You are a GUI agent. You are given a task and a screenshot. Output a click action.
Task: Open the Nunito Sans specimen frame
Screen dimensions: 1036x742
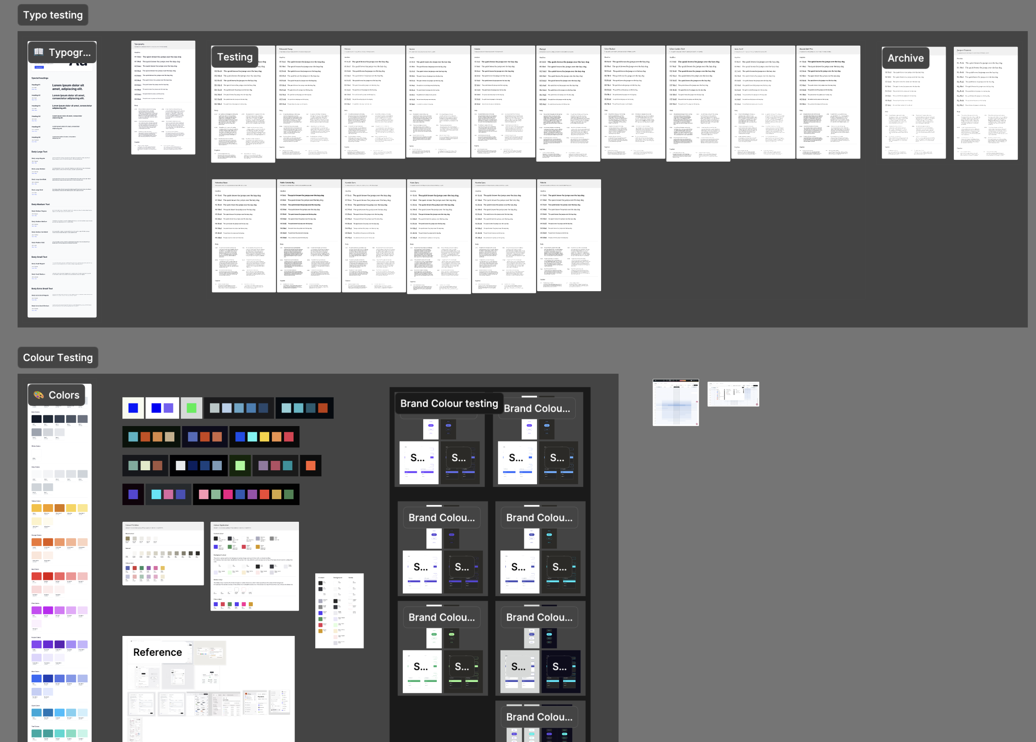pos(504,236)
